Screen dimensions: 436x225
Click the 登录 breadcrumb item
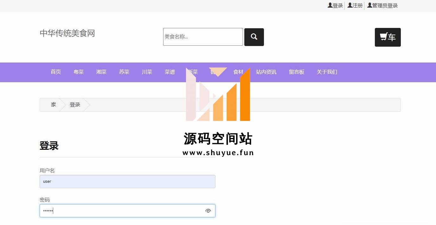pos(75,105)
